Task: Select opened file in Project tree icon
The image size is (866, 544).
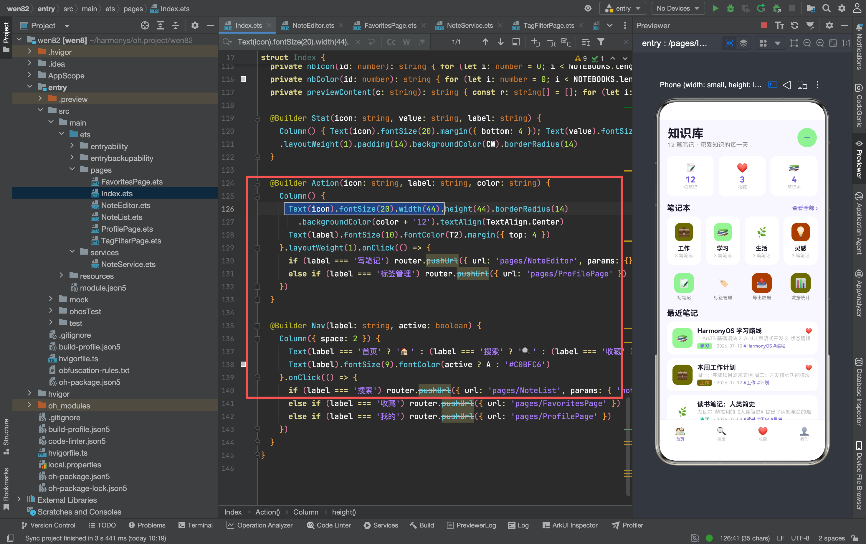Action: click(x=145, y=25)
